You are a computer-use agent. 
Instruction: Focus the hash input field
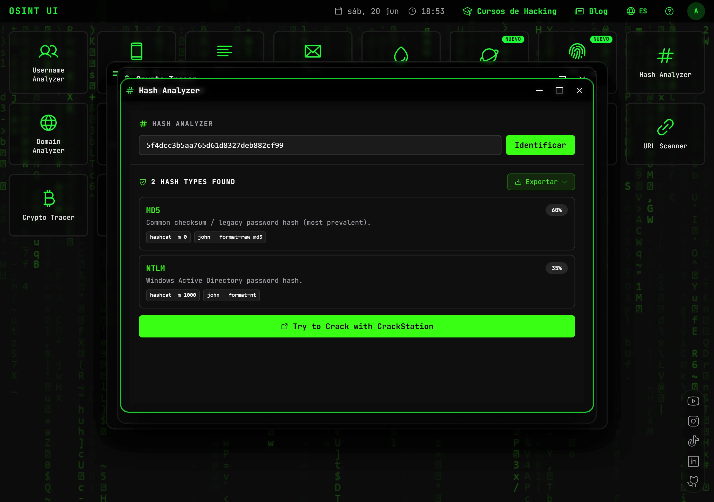[x=320, y=145]
